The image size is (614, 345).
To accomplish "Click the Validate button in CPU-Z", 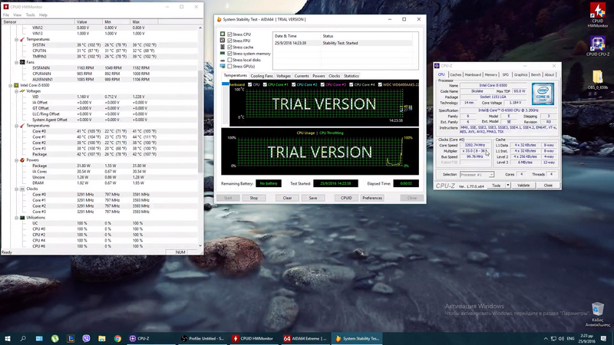I will click(523, 185).
